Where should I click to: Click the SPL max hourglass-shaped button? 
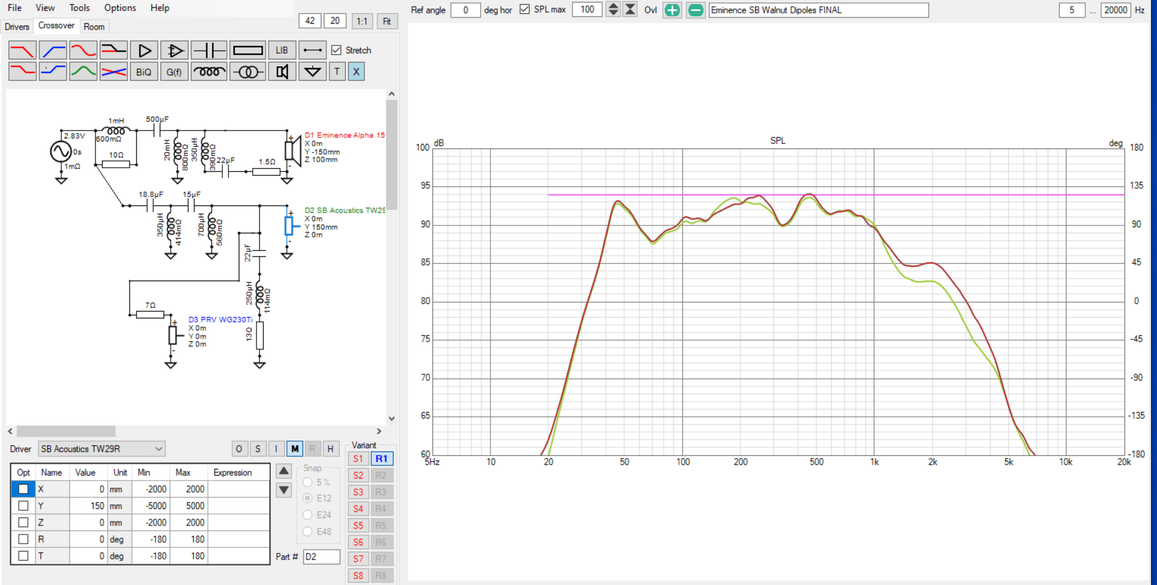[630, 9]
